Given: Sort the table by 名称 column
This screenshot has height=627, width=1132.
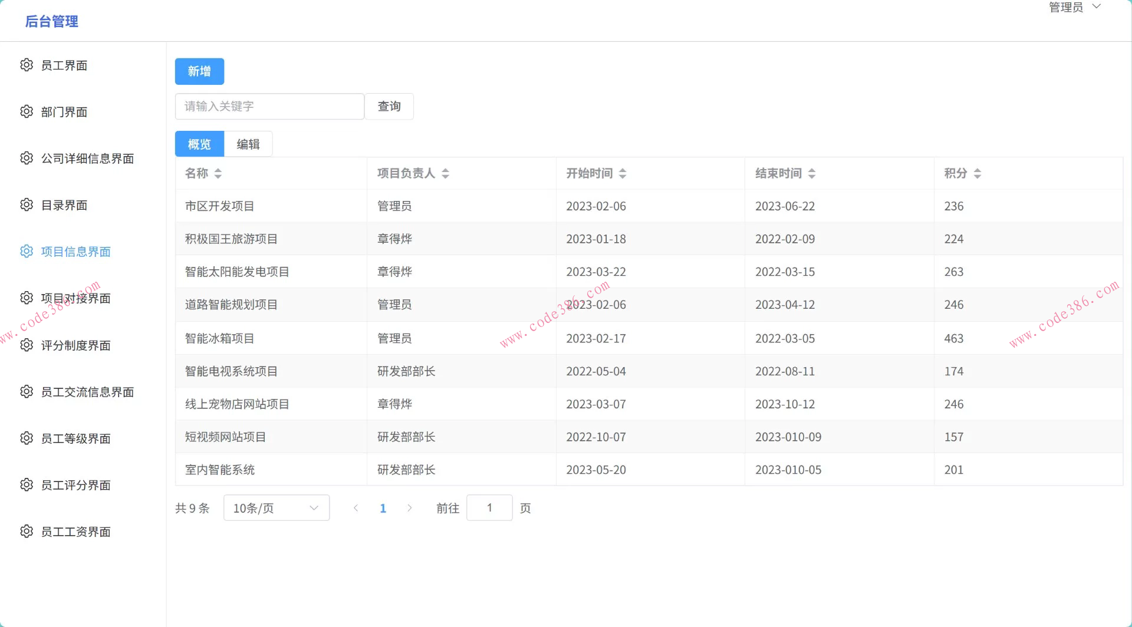Looking at the screenshot, I should point(218,173).
